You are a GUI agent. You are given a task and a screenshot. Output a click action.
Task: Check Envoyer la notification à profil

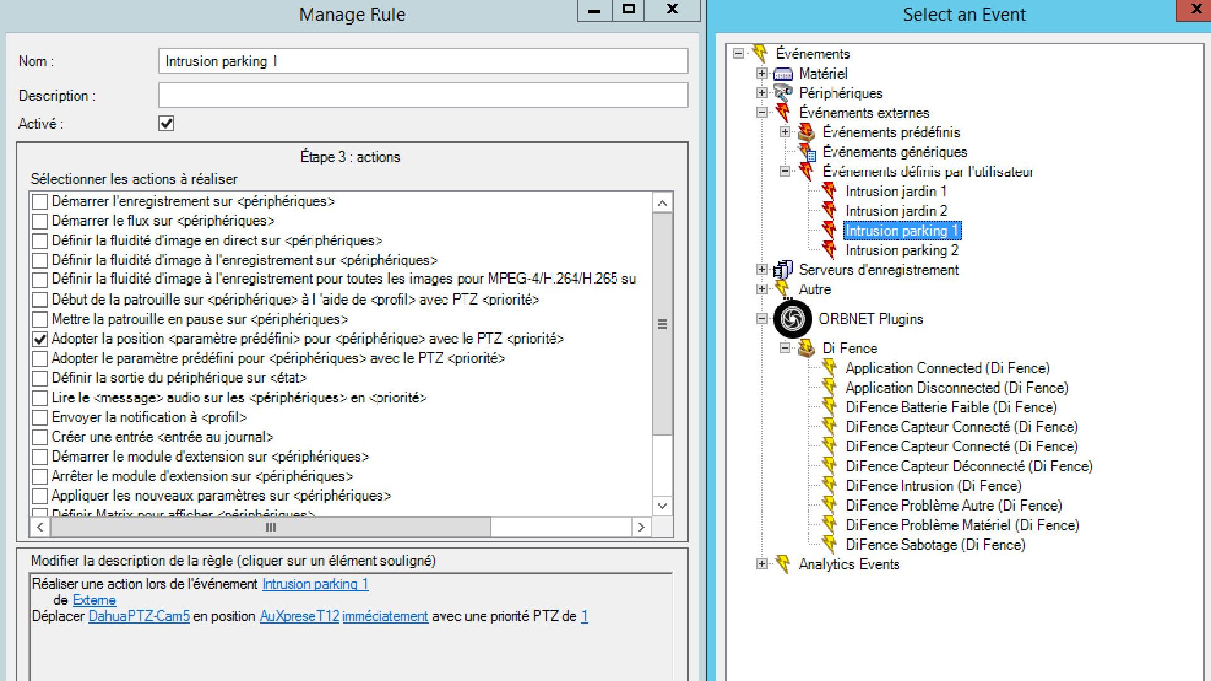[40, 417]
